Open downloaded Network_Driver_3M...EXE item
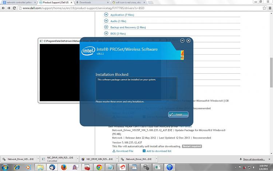 pos(136,159)
